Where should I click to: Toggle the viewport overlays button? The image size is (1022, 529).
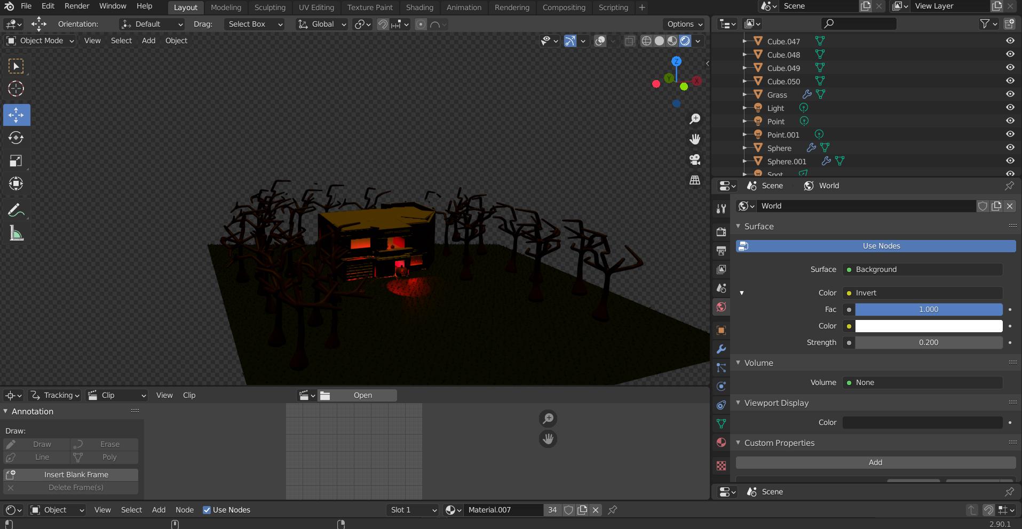click(x=600, y=41)
